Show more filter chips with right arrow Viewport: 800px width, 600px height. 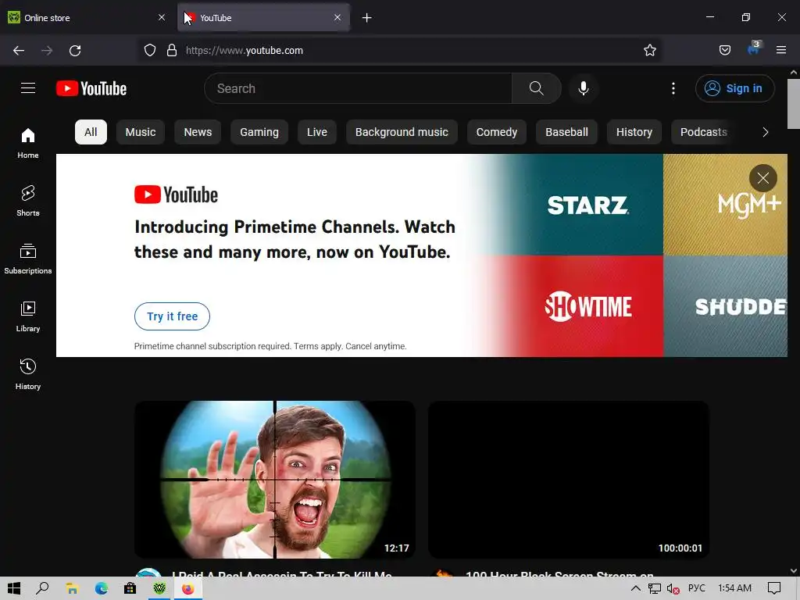coord(765,132)
